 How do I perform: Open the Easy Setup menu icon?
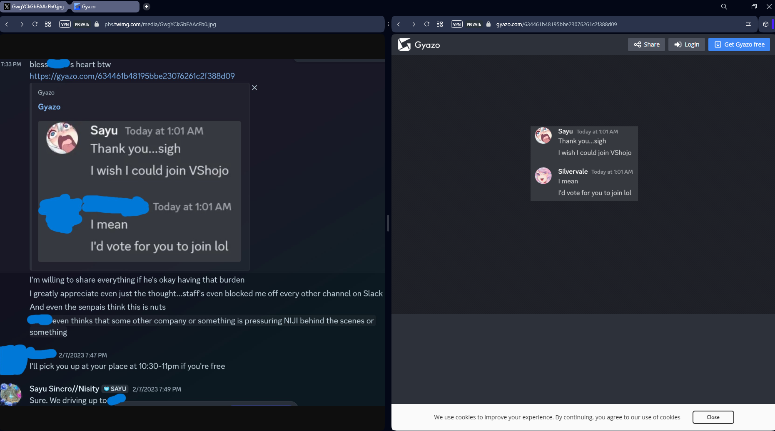pos(748,24)
